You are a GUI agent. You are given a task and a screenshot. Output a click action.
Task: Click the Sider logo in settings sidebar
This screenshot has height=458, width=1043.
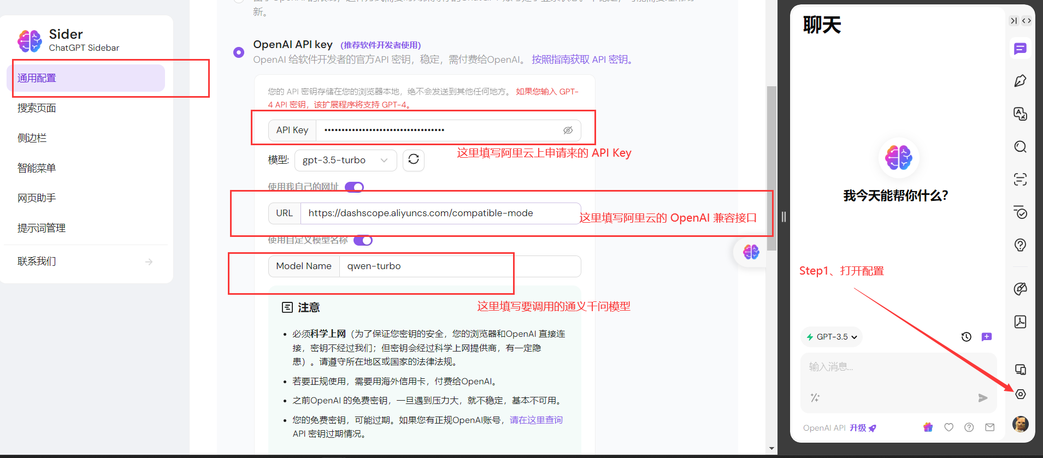point(30,41)
